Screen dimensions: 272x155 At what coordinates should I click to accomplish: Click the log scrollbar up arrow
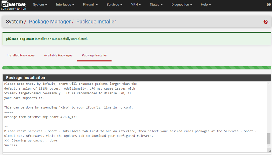click(269, 84)
